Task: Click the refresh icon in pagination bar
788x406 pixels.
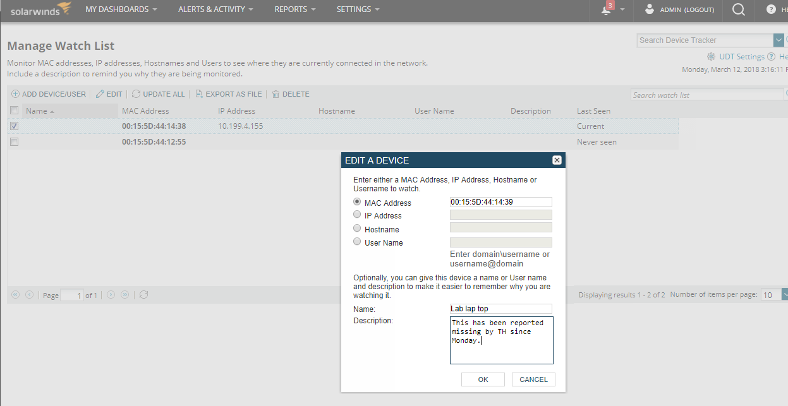Action: click(144, 295)
